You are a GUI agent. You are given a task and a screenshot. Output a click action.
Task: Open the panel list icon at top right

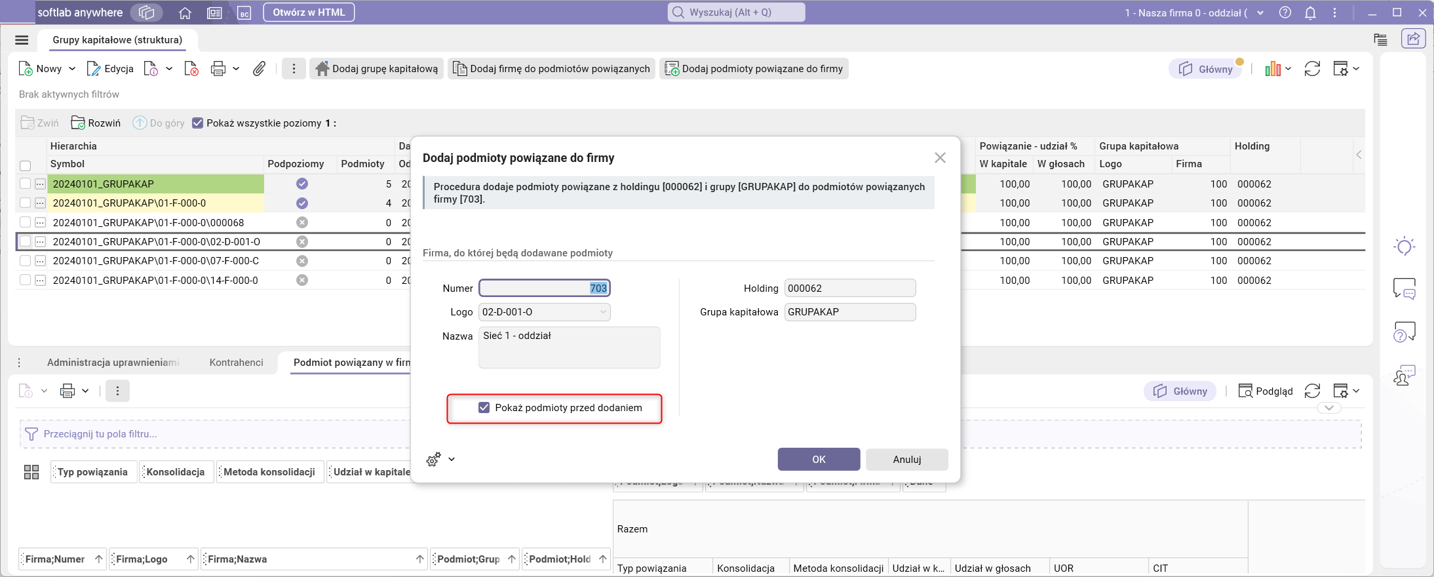[x=1380, y=39]
